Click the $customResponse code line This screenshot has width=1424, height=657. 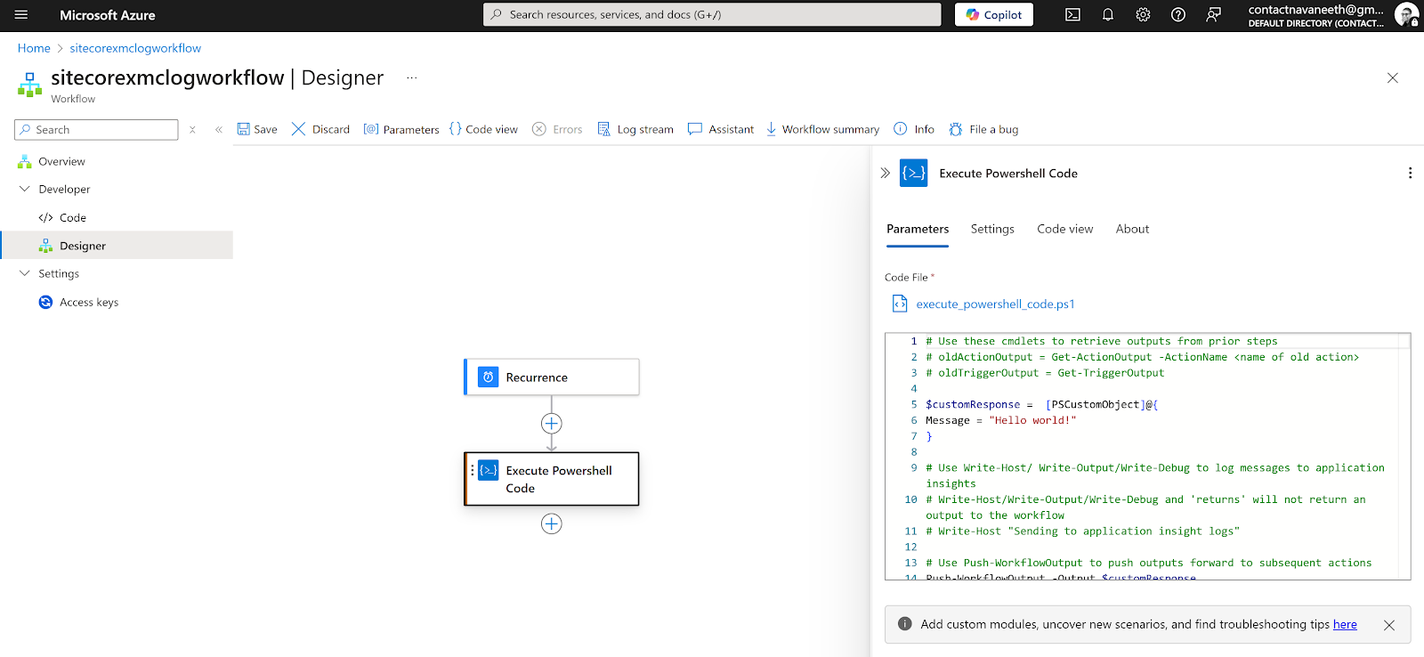click(1041, 404)
